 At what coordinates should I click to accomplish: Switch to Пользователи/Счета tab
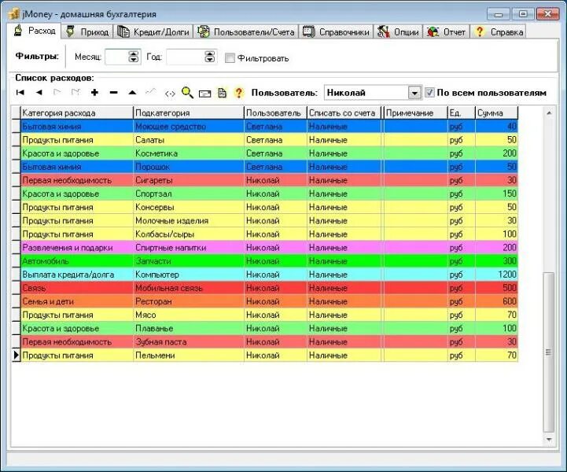coord(246,31)
